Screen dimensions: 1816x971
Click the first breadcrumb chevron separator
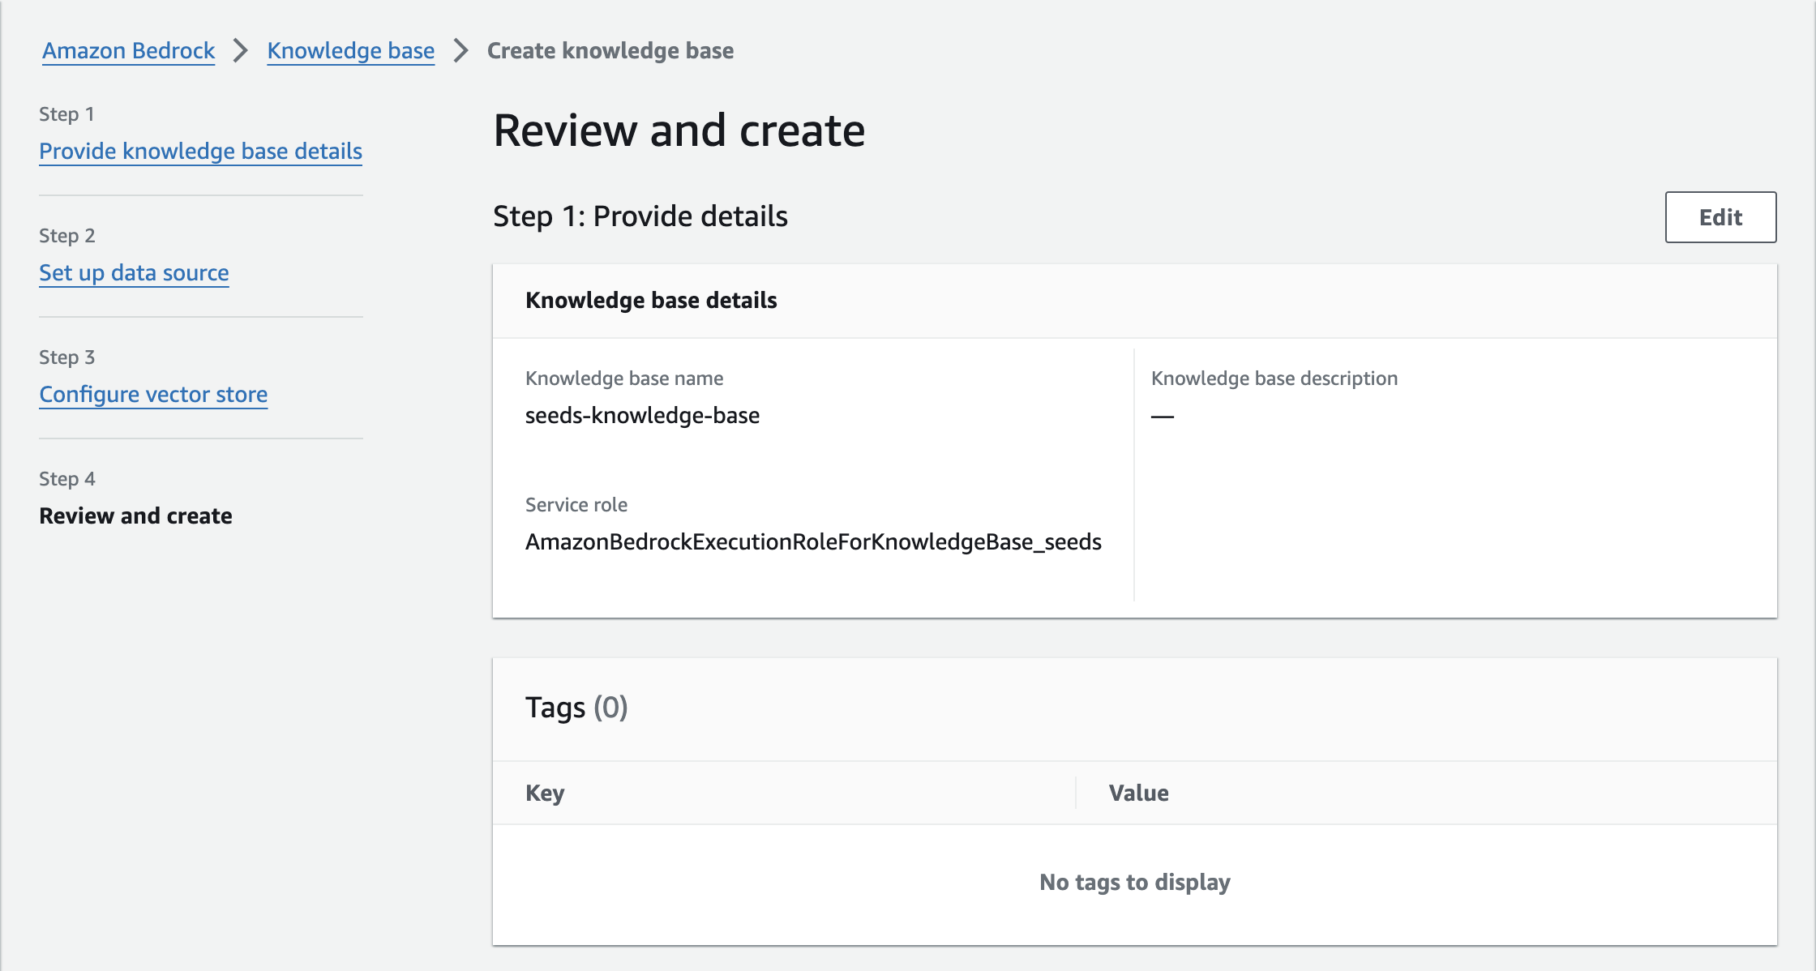(x=241, y=50)
